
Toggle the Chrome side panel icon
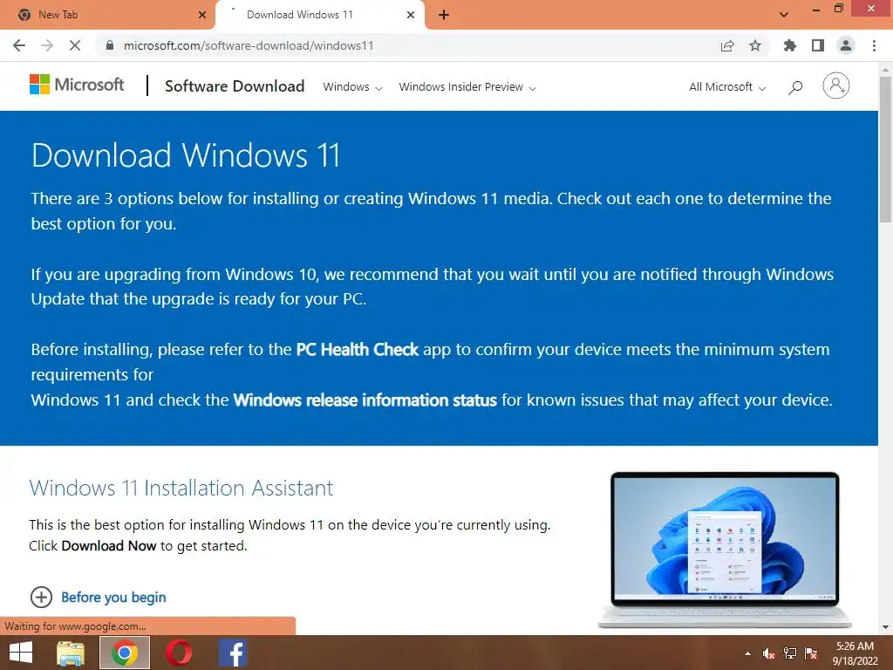pos(818,45)
